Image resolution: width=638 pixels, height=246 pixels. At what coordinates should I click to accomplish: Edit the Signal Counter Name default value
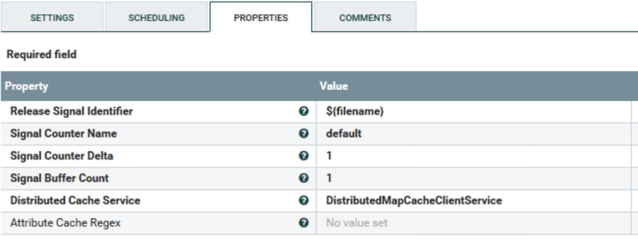pyautogui.click(x=474, y=134)
